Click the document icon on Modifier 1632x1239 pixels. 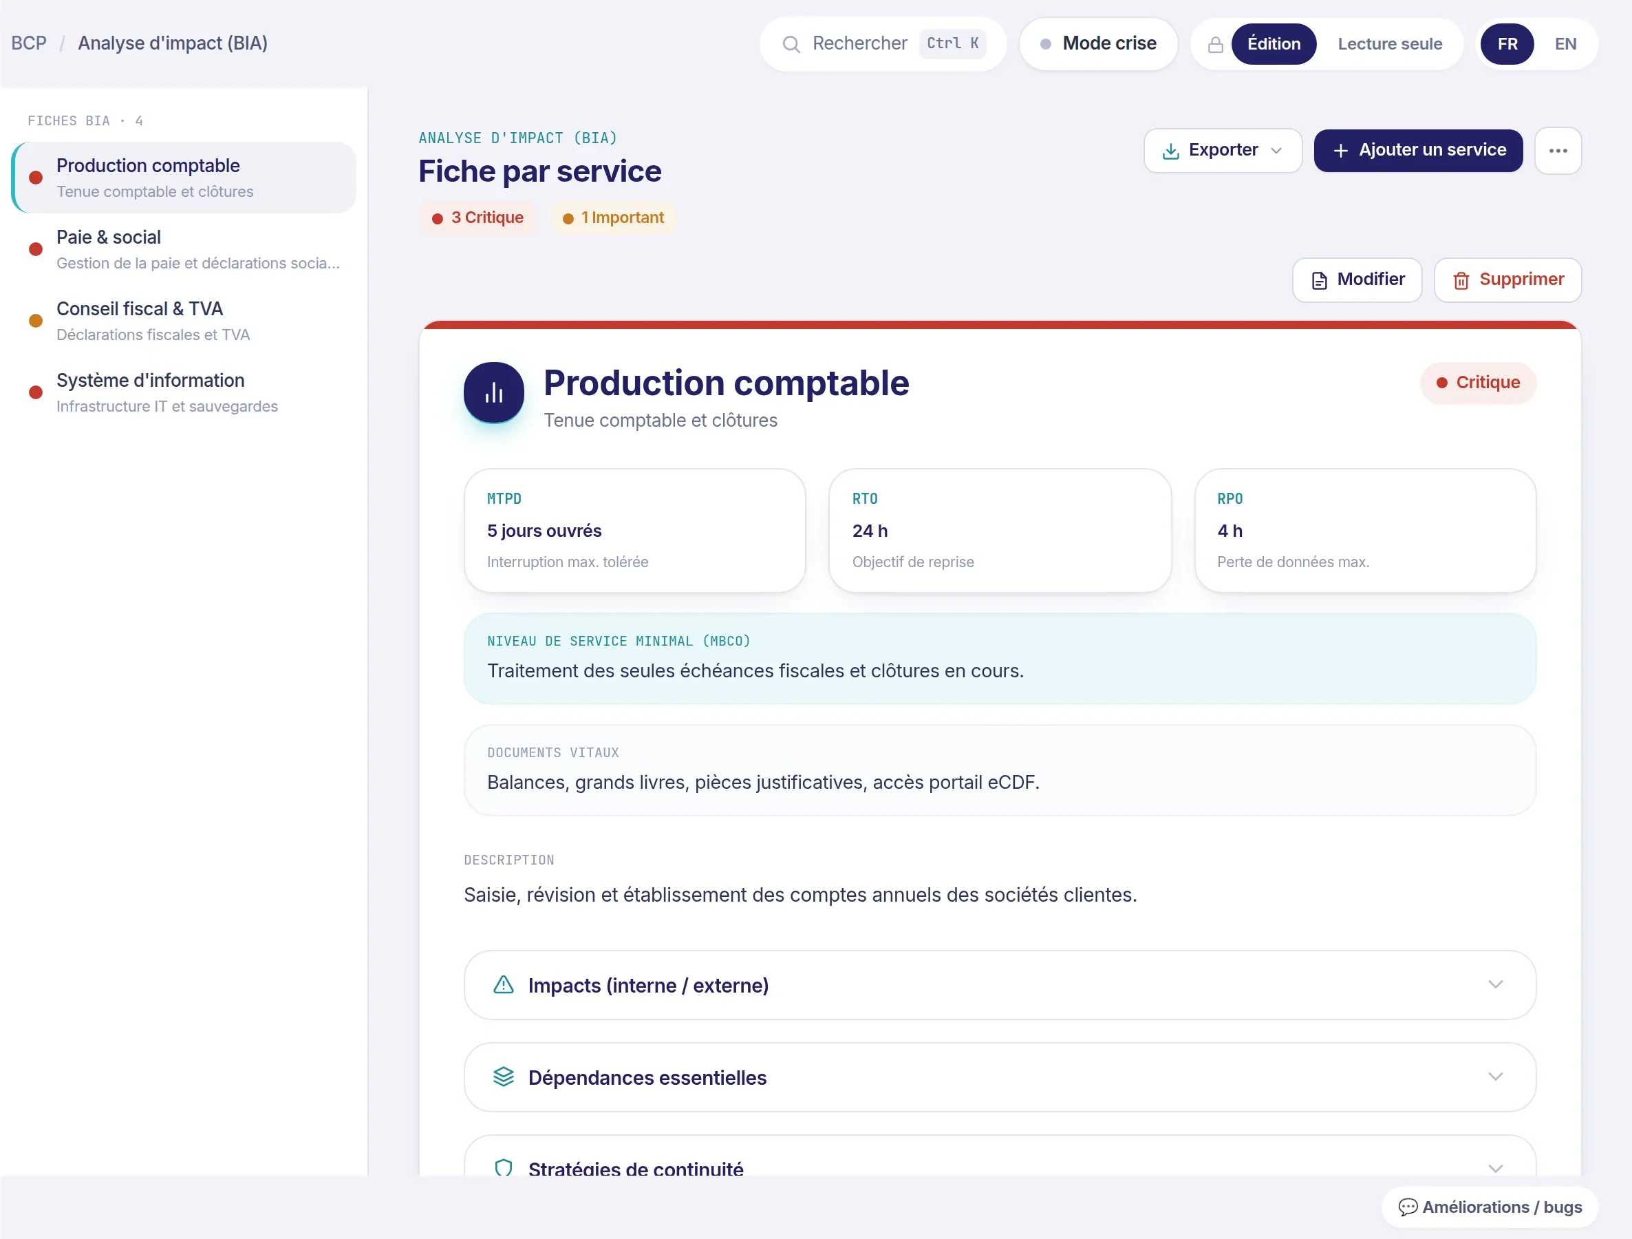click(x=1319, y=280)
